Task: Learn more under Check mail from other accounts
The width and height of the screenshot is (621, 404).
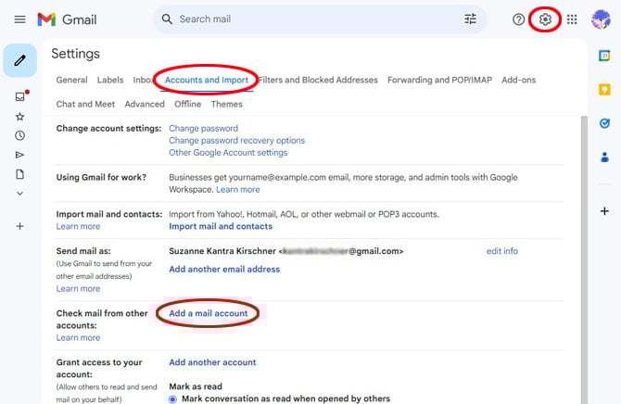Action: (78, 338)
